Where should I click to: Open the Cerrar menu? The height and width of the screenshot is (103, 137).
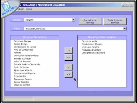[x=29, y=9]
